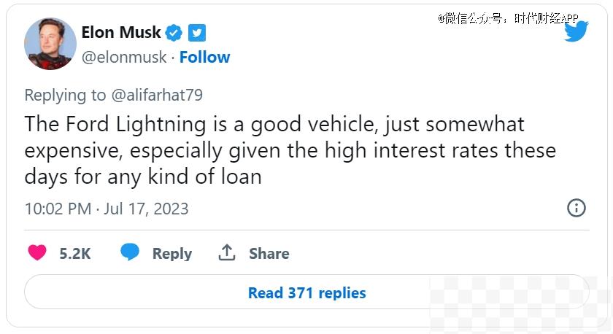The width and height of the screenshot is (613, 334).
Task: Click the Reply label
Action: point(172,254)
